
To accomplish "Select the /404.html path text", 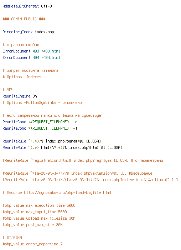I will [x=51, y=57].
